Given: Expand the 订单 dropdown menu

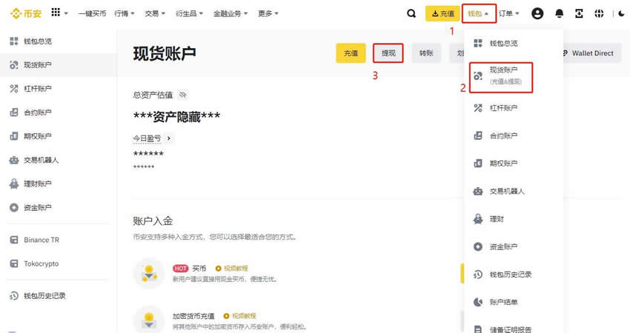Looking at the screenshot, I should [x=508, y=13].
